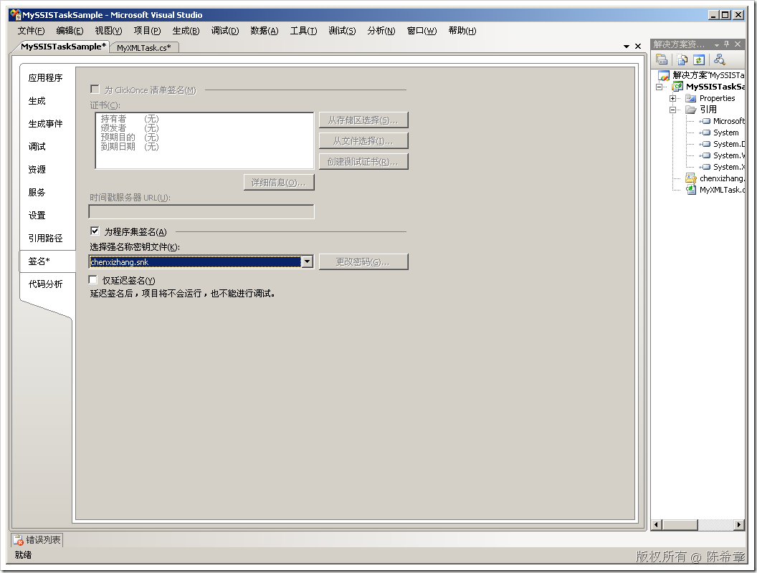Open the 生成(B) menu

click(186, 31)
